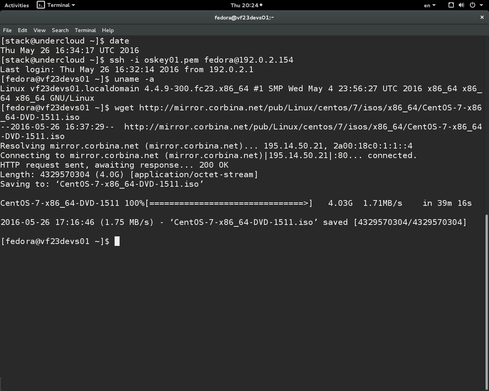Click 'Length: 4329570304 (4.0G)' line

point(129,174)
